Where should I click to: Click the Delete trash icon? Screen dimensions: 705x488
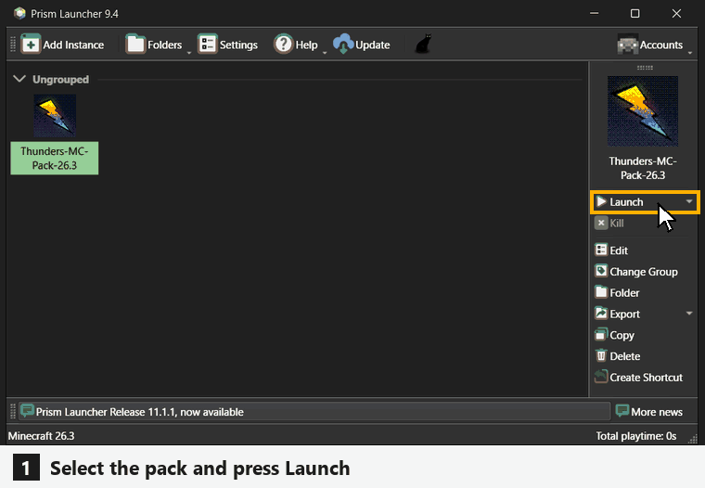[x=601, y=355]
